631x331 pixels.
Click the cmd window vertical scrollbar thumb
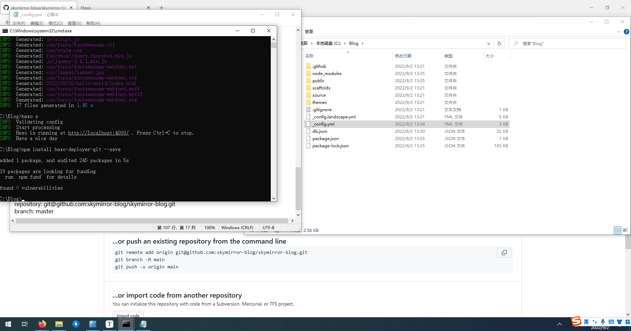(274, 45)
